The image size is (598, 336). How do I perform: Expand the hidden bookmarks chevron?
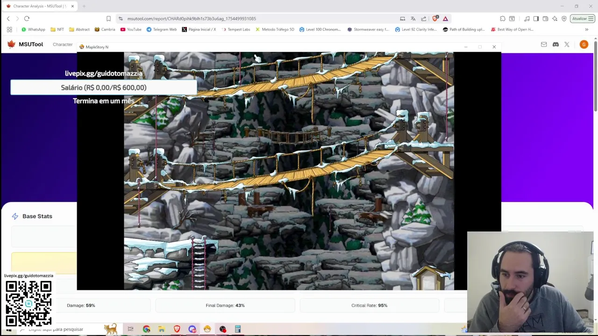coord(587,29)
